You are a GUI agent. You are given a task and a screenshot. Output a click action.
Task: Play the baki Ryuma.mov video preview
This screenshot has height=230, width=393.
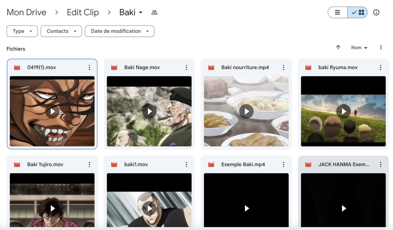343,111
